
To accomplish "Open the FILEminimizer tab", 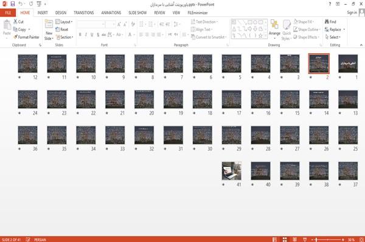I will pos(198,13).
